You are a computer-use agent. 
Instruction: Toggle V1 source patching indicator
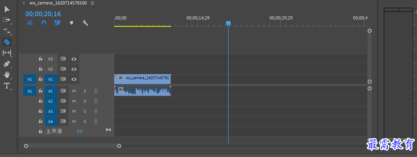point(30,79)
